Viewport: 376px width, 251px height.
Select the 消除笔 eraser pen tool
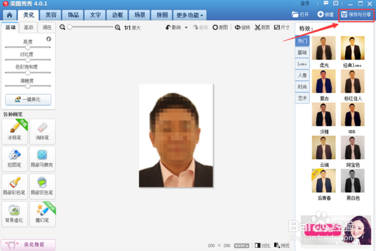pyautogui.click(x=42, y=131)
